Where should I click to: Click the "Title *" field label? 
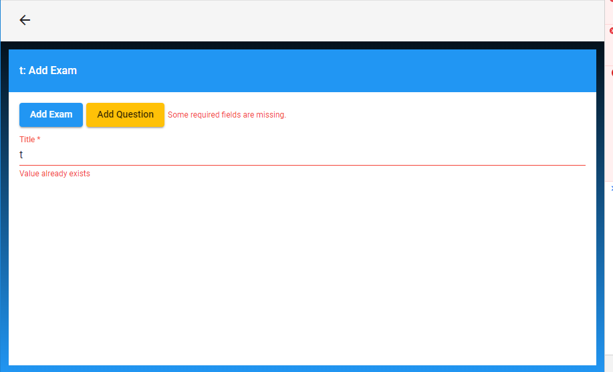pos(29,140)
